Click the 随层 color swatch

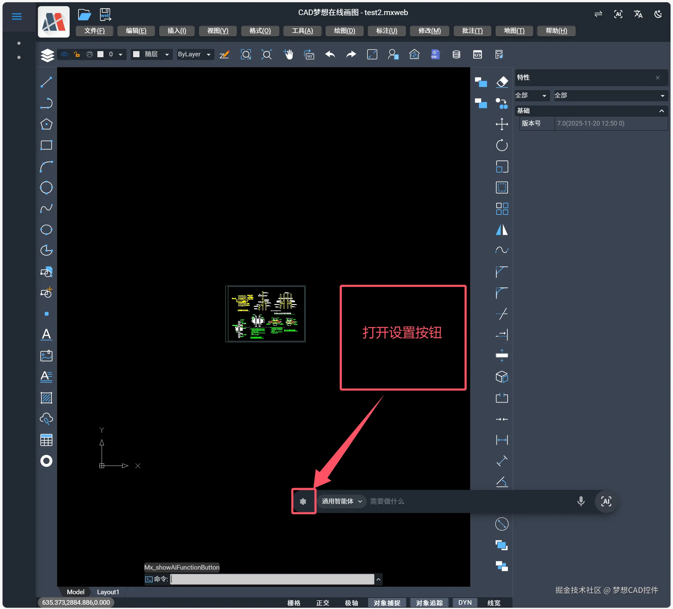tap(136, 54)
